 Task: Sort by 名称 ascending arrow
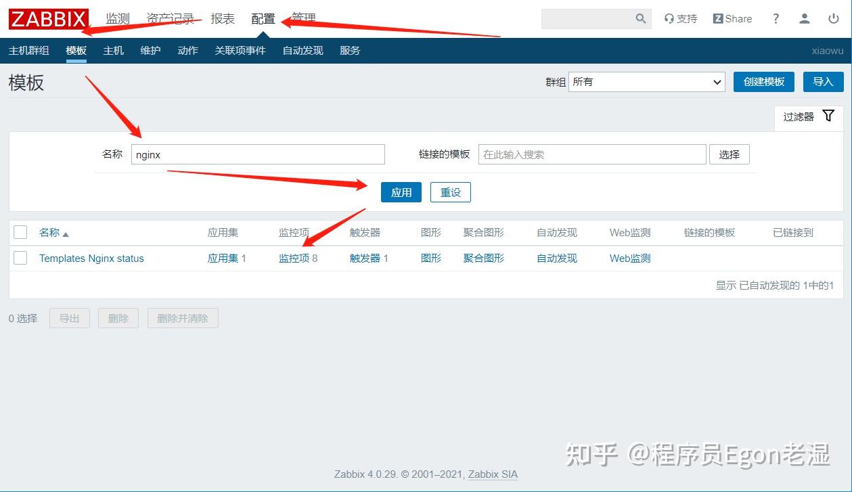(x=66, y=234)
